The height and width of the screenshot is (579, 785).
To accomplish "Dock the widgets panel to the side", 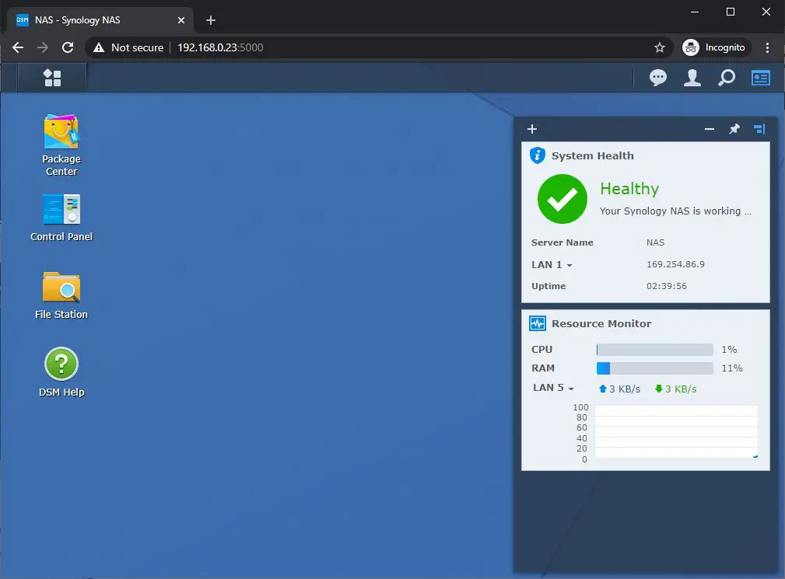I will click(759, 129).
